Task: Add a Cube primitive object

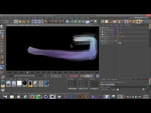Action: [x=67, y=22]
